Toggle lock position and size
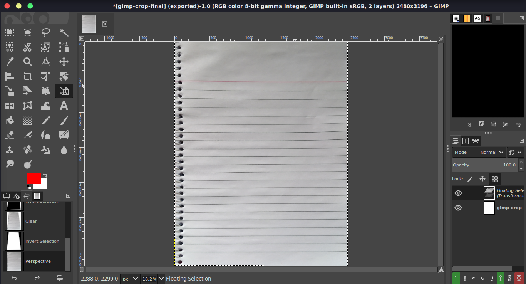 [482, 179]
